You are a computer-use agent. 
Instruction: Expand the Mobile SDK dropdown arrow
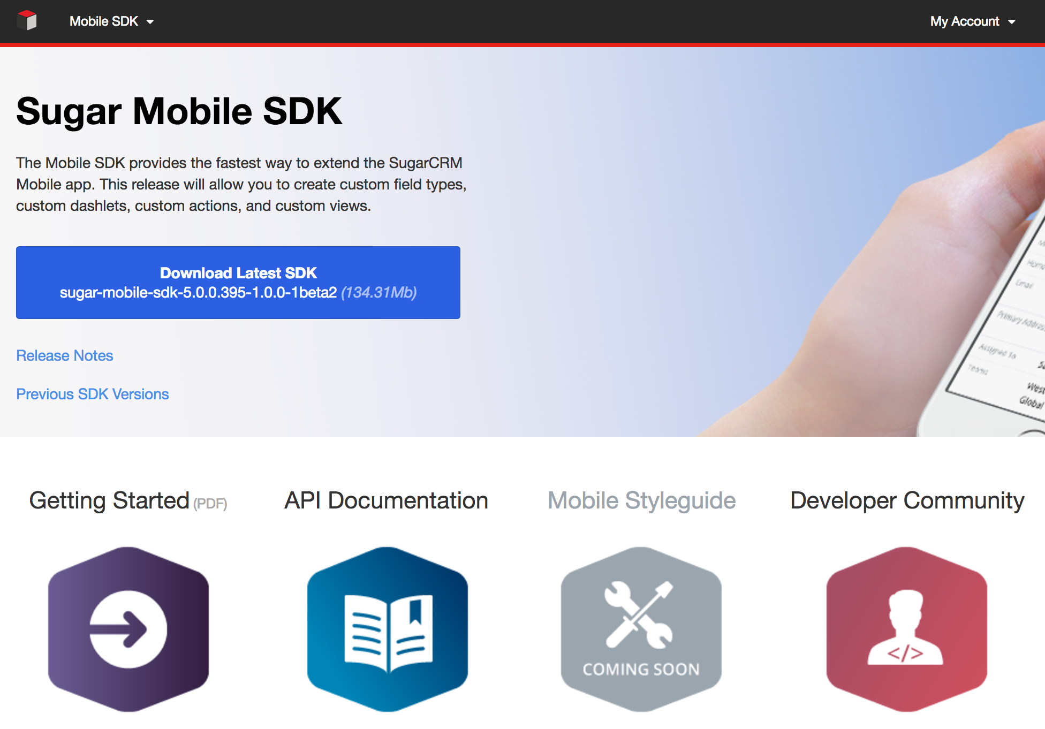(x=150, y=22)
